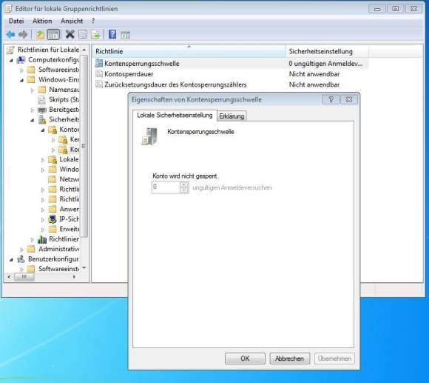Switch to the Erklärung tab
The width and height of the screenshot is (429, 383).
232,116
